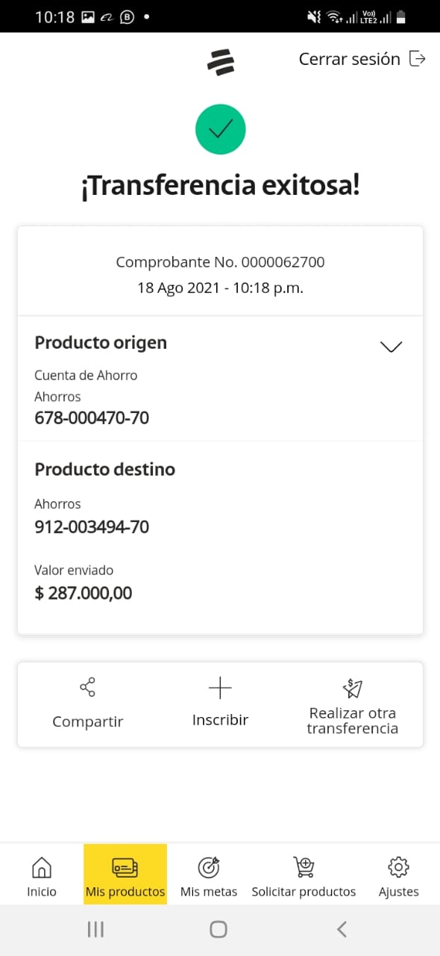The image size is (440, 956).
Task: Tap the Mis metas target icon
Action: click(209, 867)
